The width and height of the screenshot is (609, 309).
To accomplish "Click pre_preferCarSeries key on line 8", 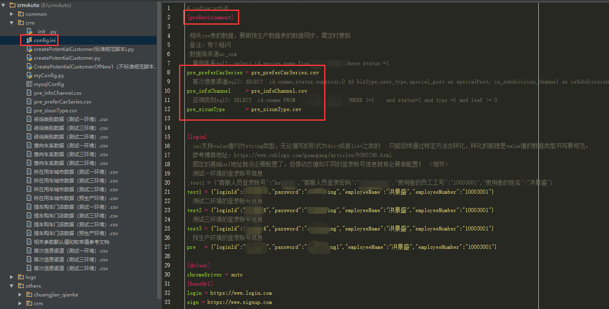I will (x=215, y=73).
